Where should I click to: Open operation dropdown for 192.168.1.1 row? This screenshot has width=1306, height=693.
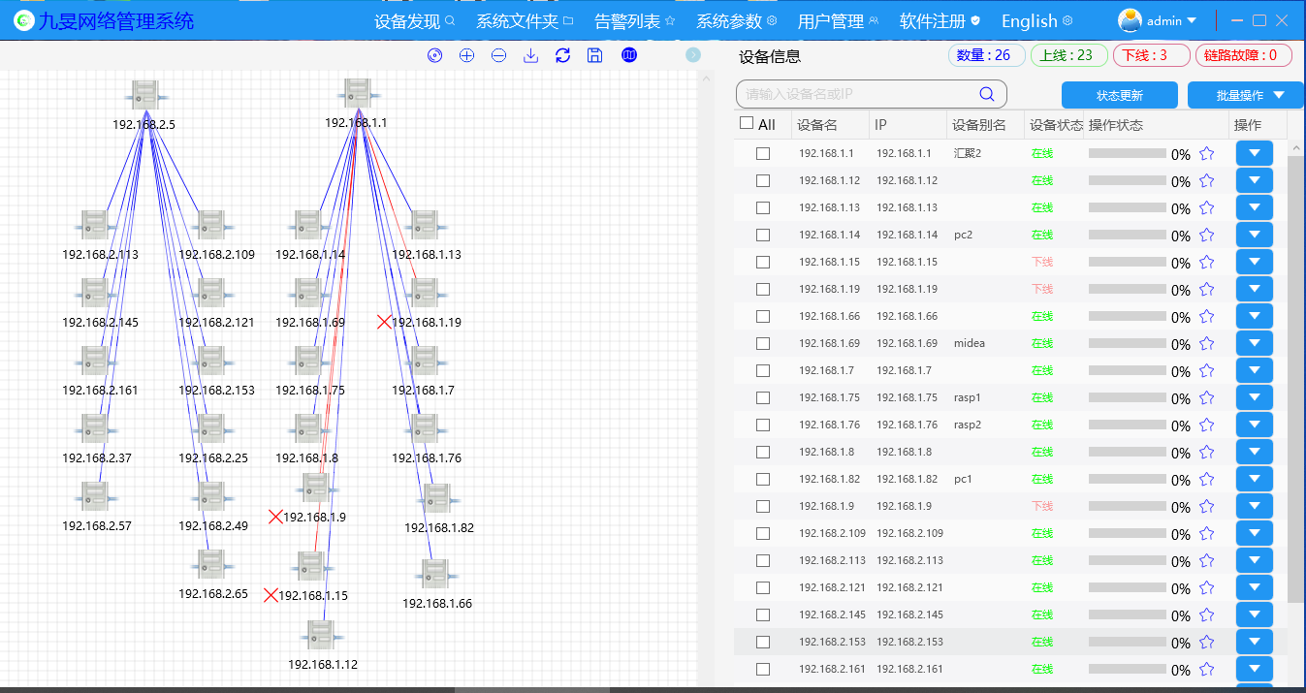pos(1255,153)
